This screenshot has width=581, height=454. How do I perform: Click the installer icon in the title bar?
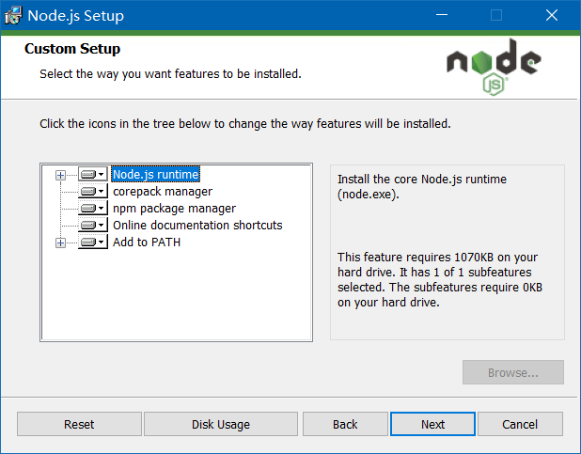point(13,16)
